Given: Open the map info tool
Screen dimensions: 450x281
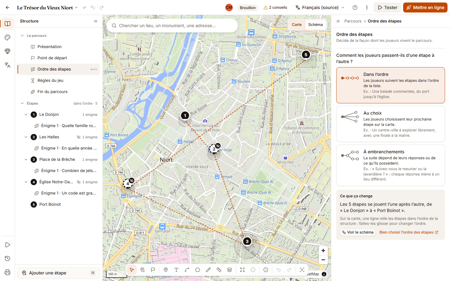Looking at the screenshot, I should 266,270.
